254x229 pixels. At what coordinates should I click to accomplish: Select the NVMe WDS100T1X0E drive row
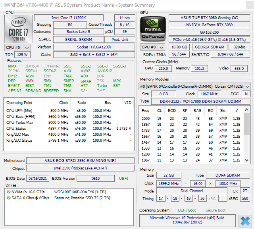(69, 192)
